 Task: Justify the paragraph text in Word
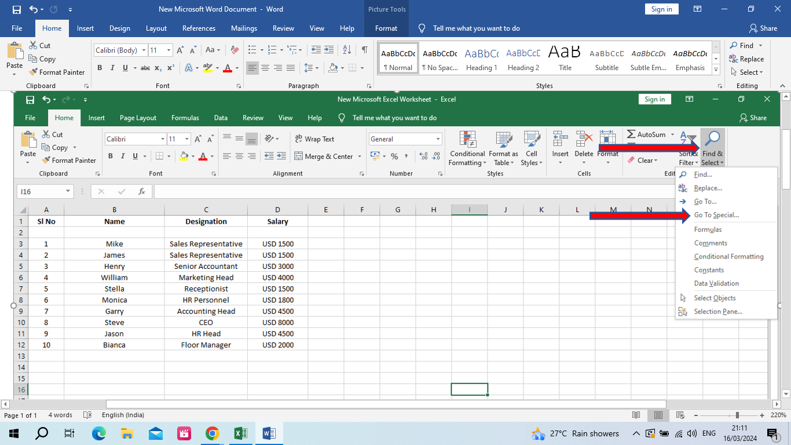pyautogui.click(x=291, y=68)
